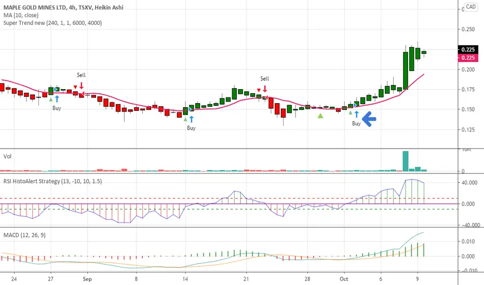
Task: Click the Buy signal label near the 14th
Action: [x=192, y=128]
